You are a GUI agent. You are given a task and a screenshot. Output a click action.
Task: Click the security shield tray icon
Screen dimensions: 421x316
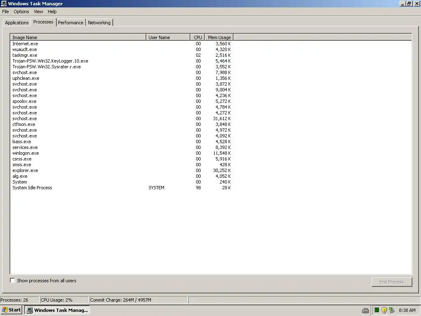tap(384, 310)
